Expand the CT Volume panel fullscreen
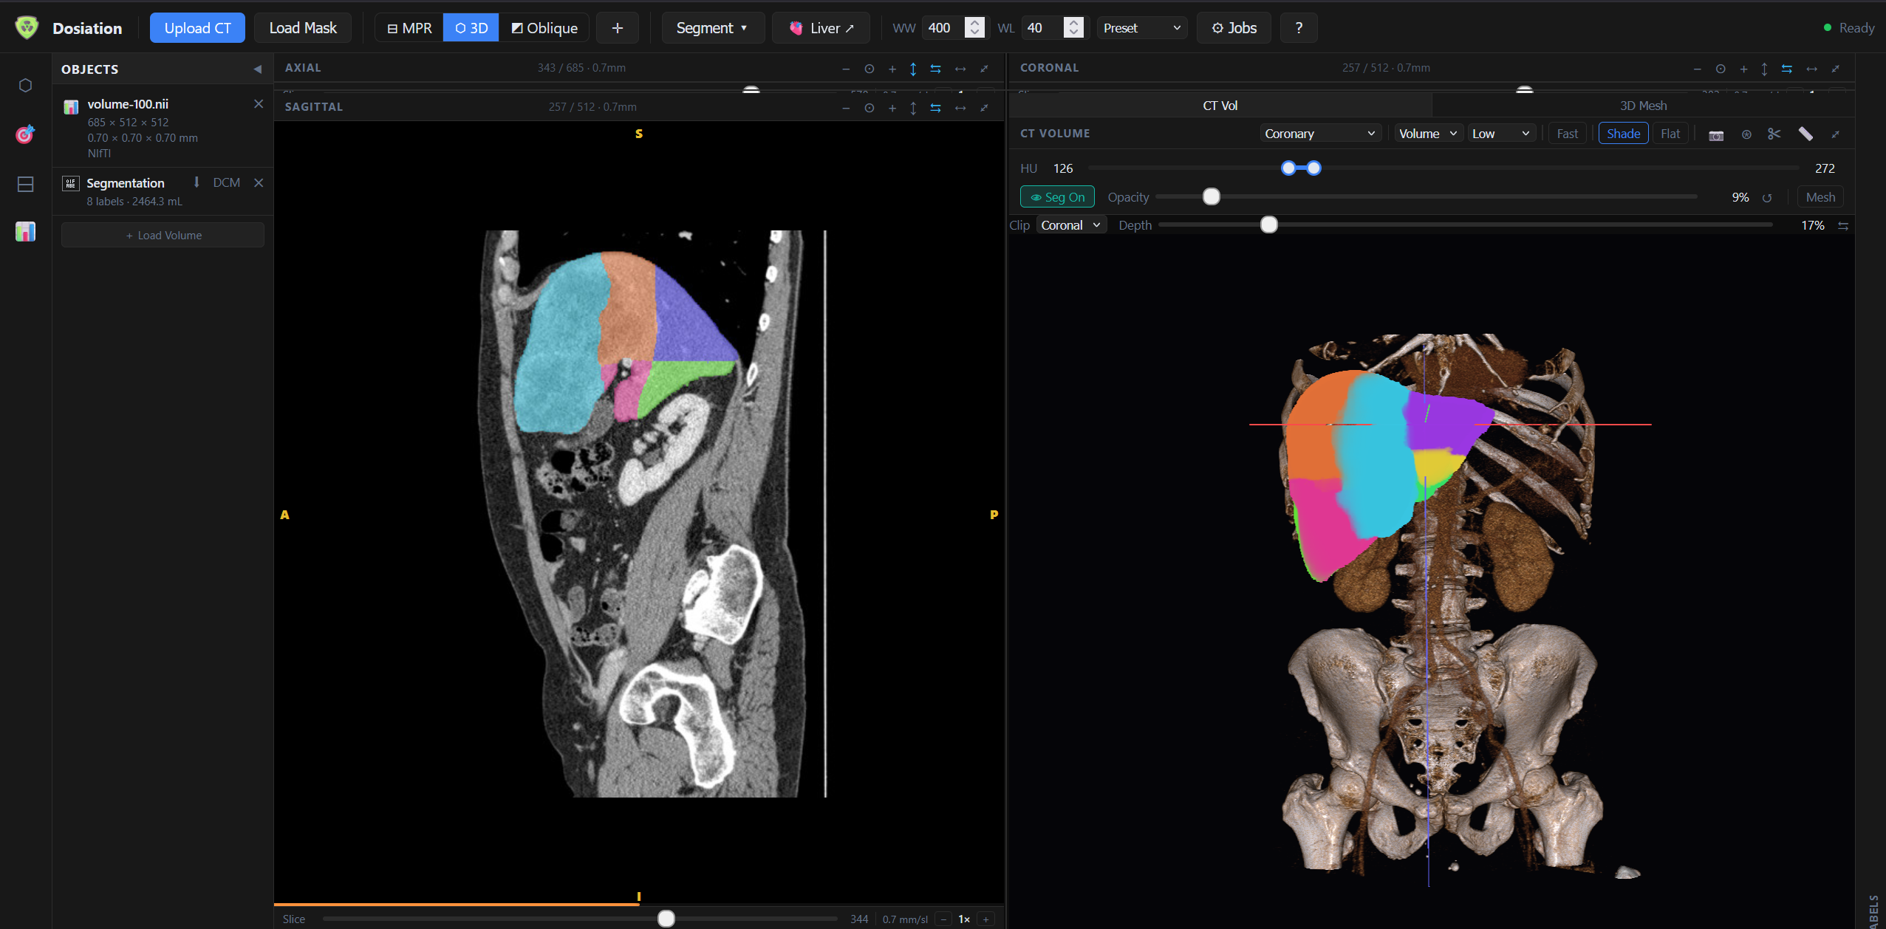Screen dimensions: 1886x929 coord(1835,134)
